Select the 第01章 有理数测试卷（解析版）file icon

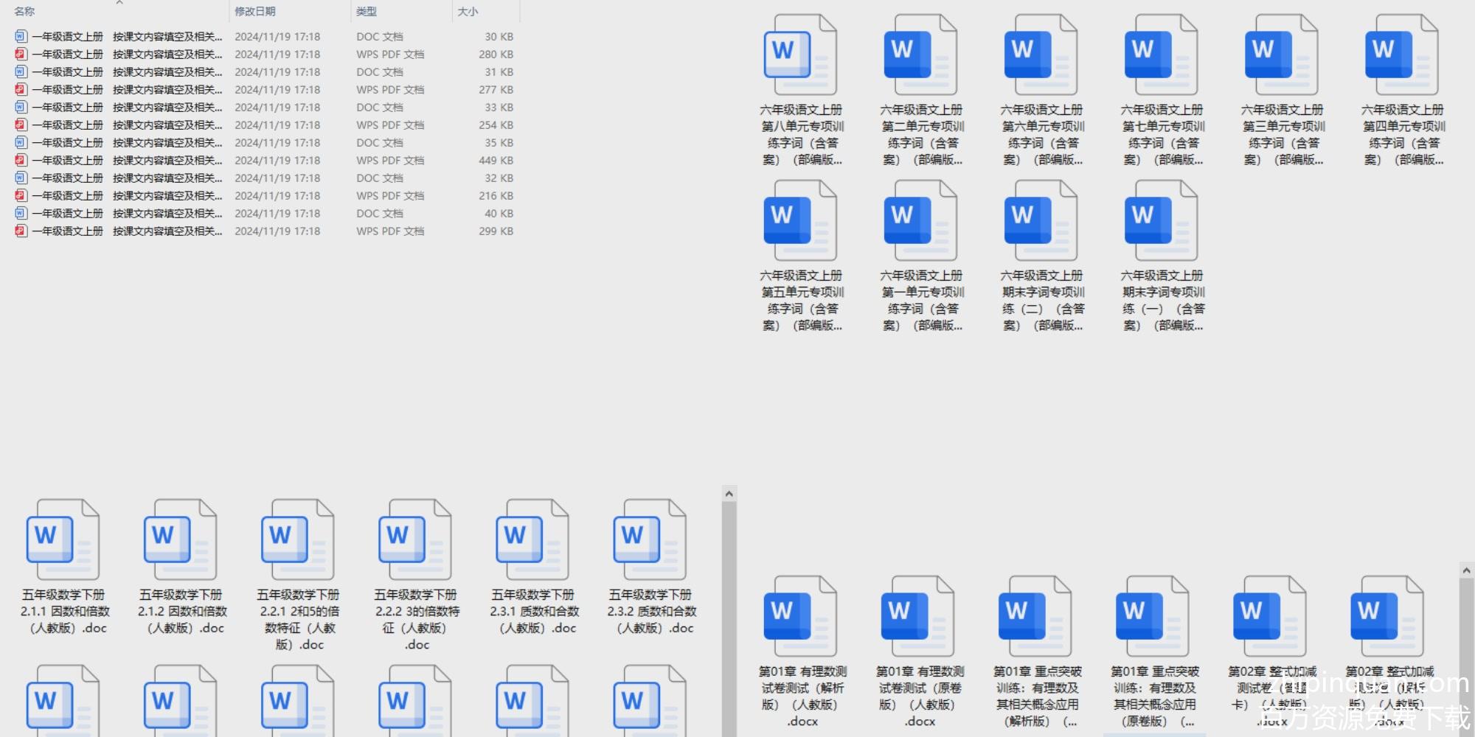tap(800, 617)
